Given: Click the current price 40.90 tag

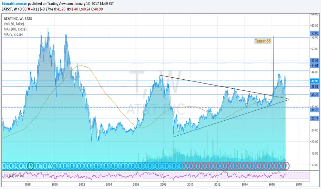Looking at the screenshot, I should [x=315, y=81].
